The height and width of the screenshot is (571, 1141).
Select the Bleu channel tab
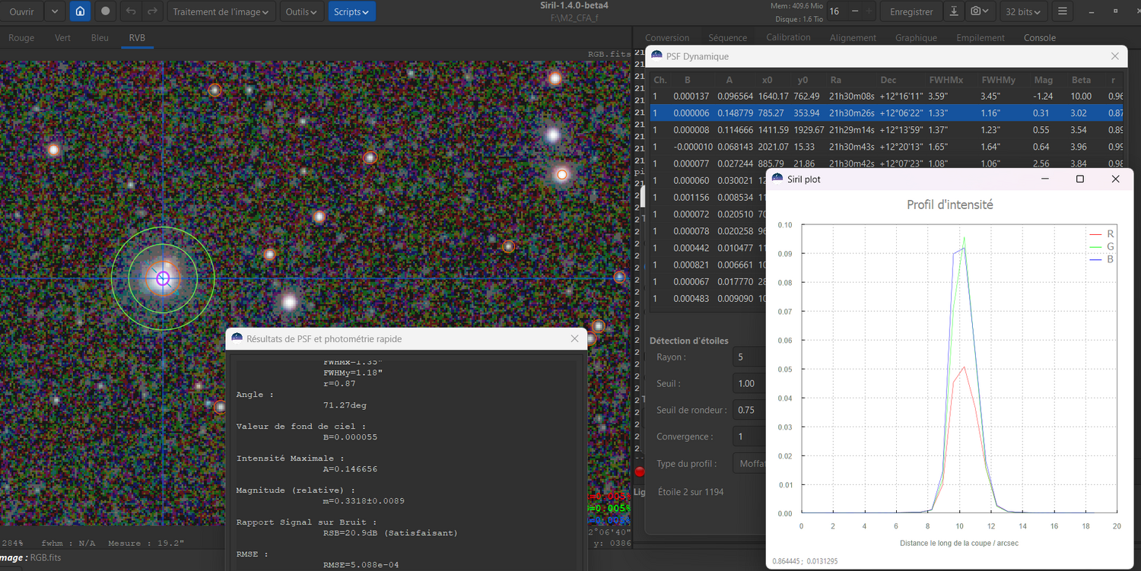100,37
